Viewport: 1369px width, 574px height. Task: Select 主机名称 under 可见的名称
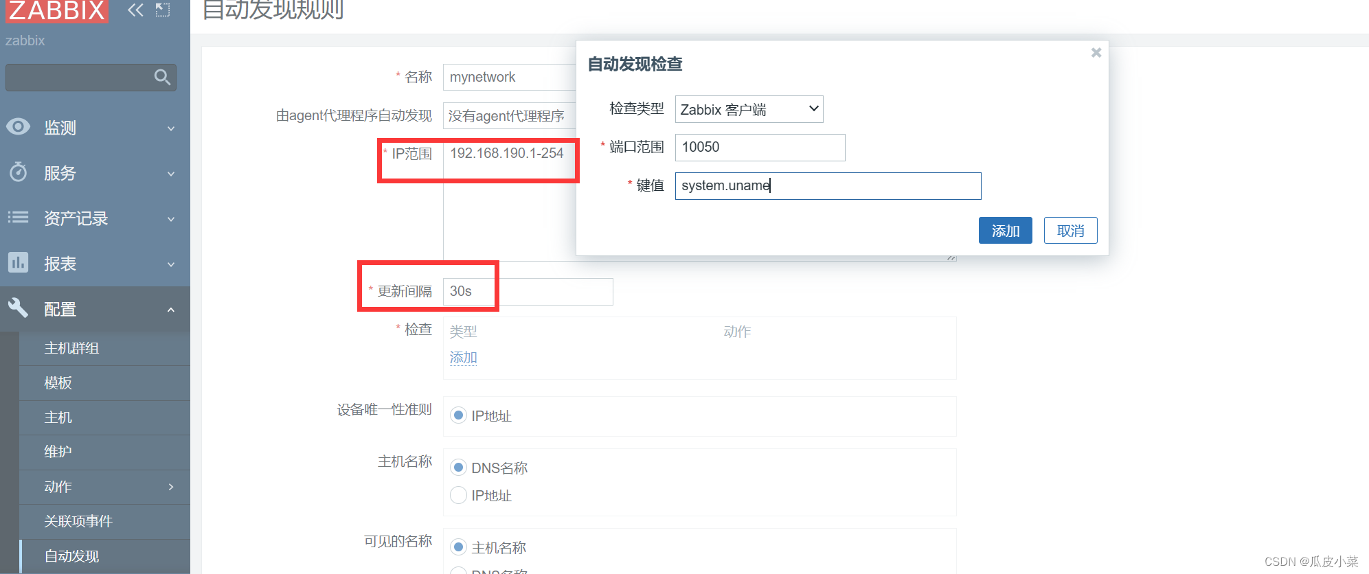click(459, 547)
